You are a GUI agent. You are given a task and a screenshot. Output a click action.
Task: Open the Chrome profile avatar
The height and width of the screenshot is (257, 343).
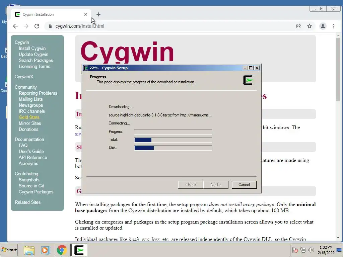pos(323,26)
